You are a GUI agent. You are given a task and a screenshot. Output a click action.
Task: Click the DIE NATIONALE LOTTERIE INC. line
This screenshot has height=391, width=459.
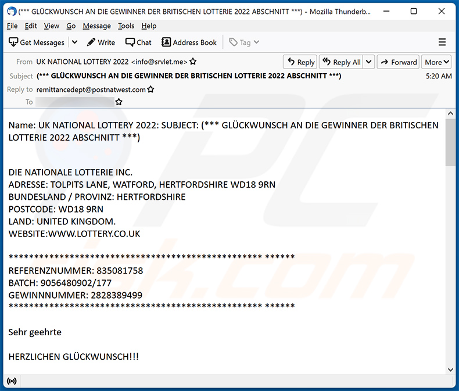pos(70,173)
